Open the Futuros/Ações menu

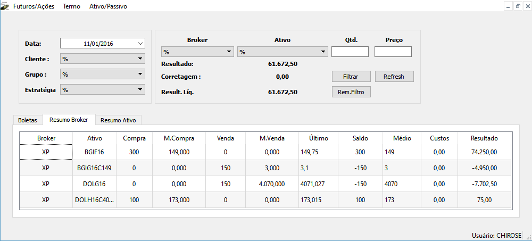[34, 6]
